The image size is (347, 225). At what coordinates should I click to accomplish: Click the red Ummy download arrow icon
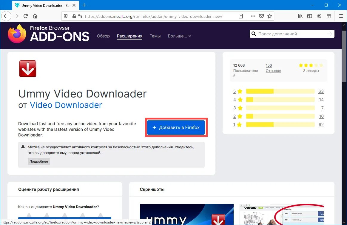(x=28, y=69)
